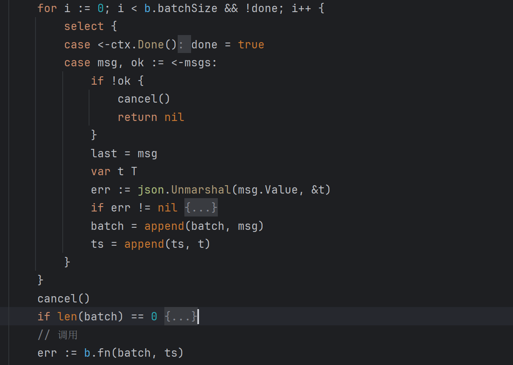The width and height of the screenshot is (513, 365).
Task: Click 'return nil' statement
Action: click(151, 117)
